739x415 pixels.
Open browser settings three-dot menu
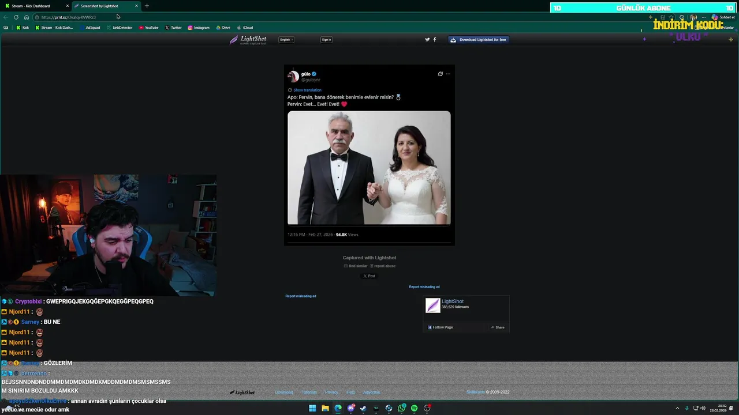pos(703,17)
